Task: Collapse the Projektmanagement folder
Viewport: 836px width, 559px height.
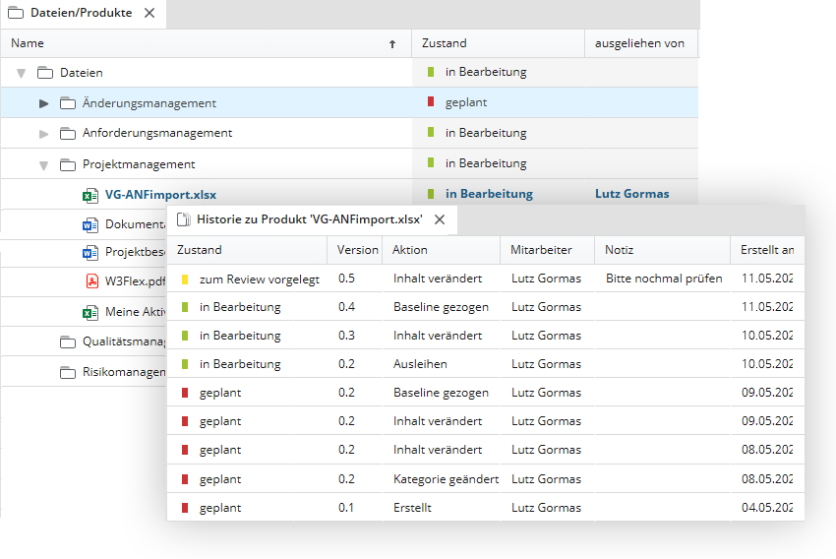Action: [x=43, y=165]
